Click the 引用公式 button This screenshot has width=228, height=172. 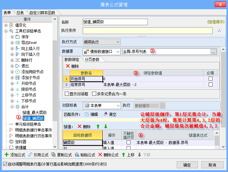(x=38, y=155)
